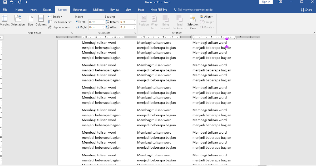The image size is (316, 166).
Task: Switch to the Review tab
Action: (115, 10)
